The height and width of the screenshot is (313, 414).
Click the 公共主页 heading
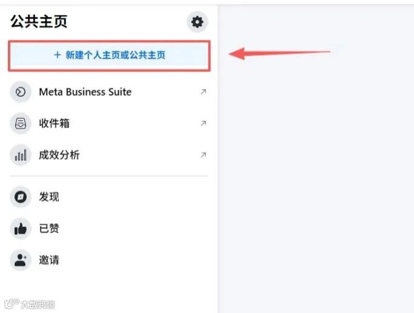pyautogui.click(x=39, y=21)
